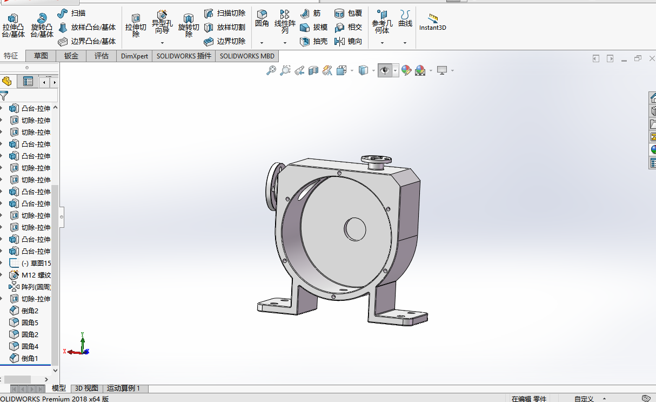Open the SOLIDWORKS MBD tab
The image size is (656, 402).
(x=247, y=56)
